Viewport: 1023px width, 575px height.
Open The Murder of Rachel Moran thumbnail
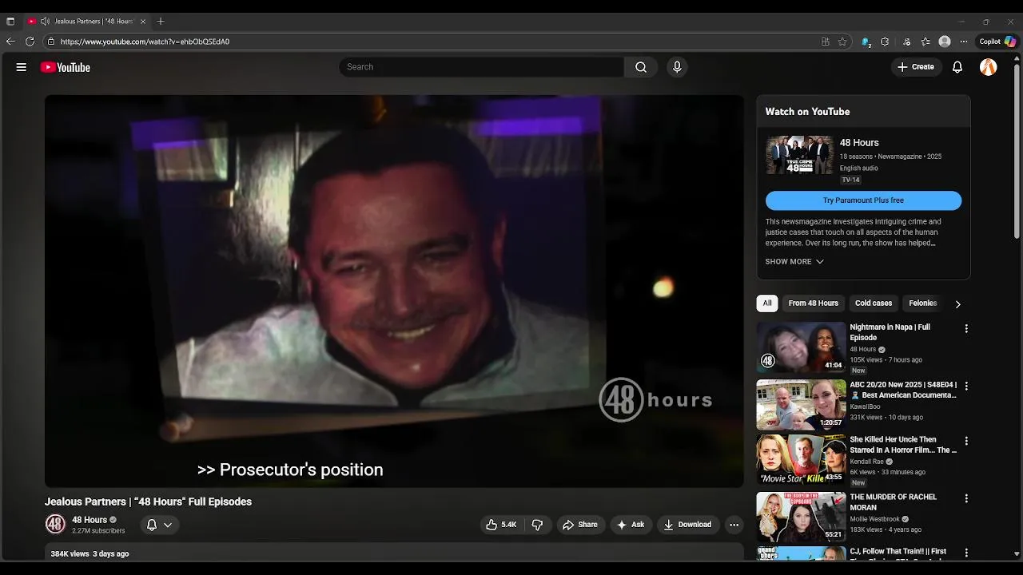(x=801, y=517)
